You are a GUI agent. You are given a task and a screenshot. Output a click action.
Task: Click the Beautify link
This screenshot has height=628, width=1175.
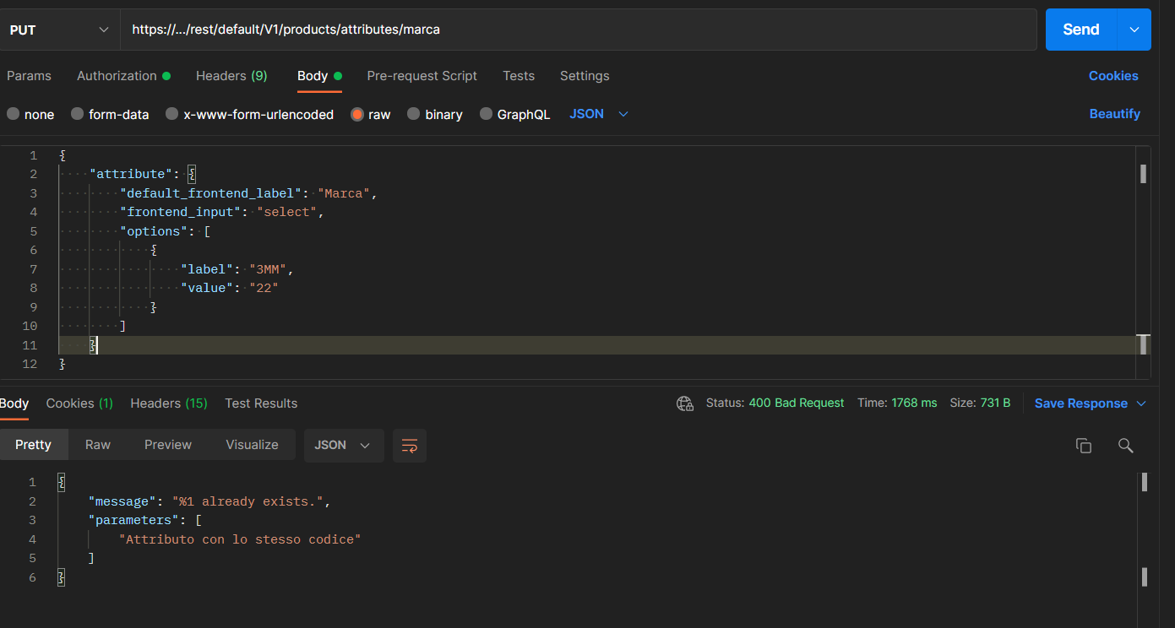tap(1114, 114)
